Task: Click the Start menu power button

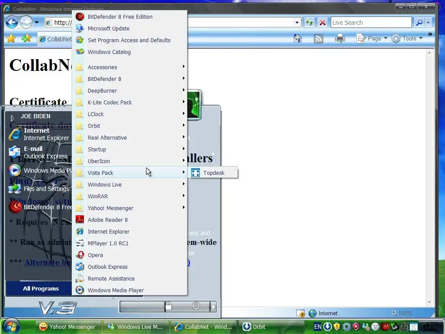Action: 196,307
